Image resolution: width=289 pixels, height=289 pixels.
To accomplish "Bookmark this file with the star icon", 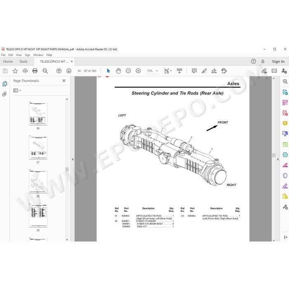I will point(15,71).
